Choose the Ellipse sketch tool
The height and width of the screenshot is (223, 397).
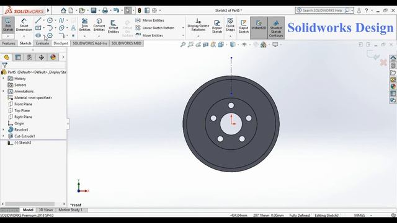(x=61, y=28)
